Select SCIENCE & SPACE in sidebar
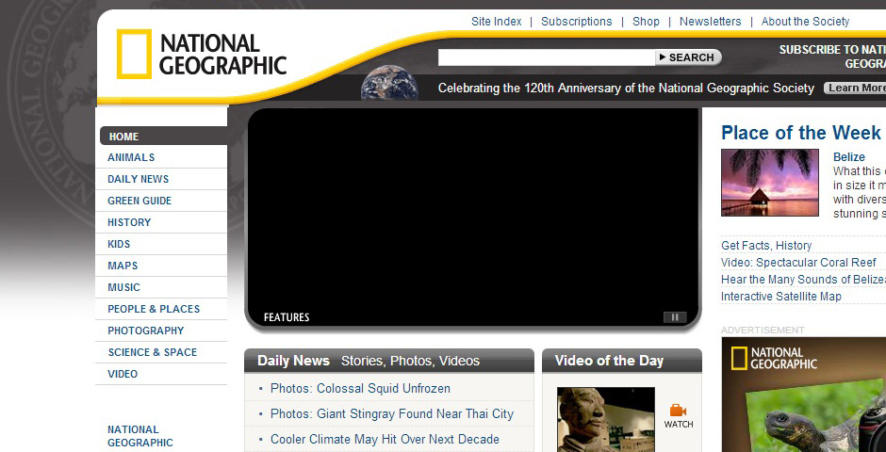This screenshot has height=452, width=886. 153,352
